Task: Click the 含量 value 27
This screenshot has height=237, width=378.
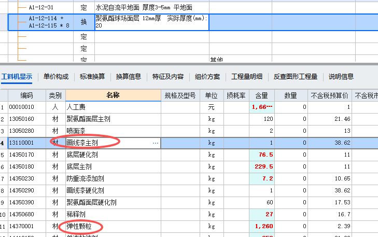Action: tap(269, 214)
